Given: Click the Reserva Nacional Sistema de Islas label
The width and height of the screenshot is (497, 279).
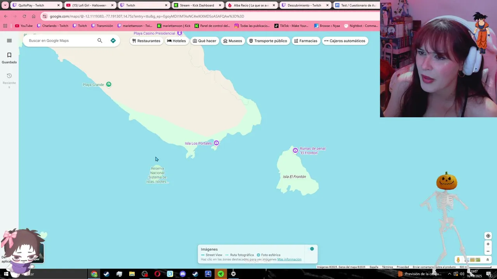Looking at the screenshot, I should (157, 175).
